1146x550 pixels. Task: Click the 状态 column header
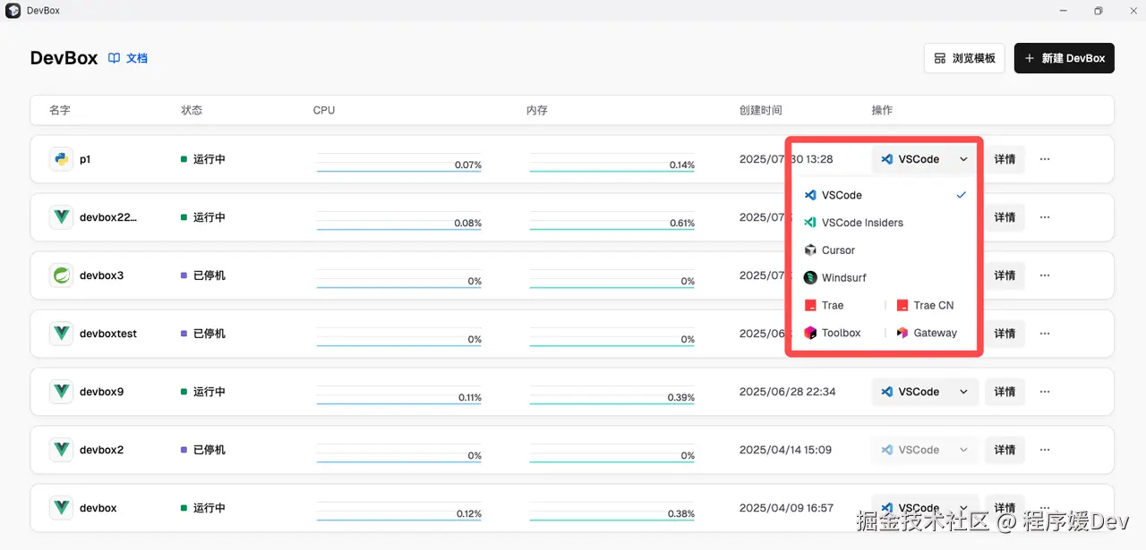click(x=192, y=110)
